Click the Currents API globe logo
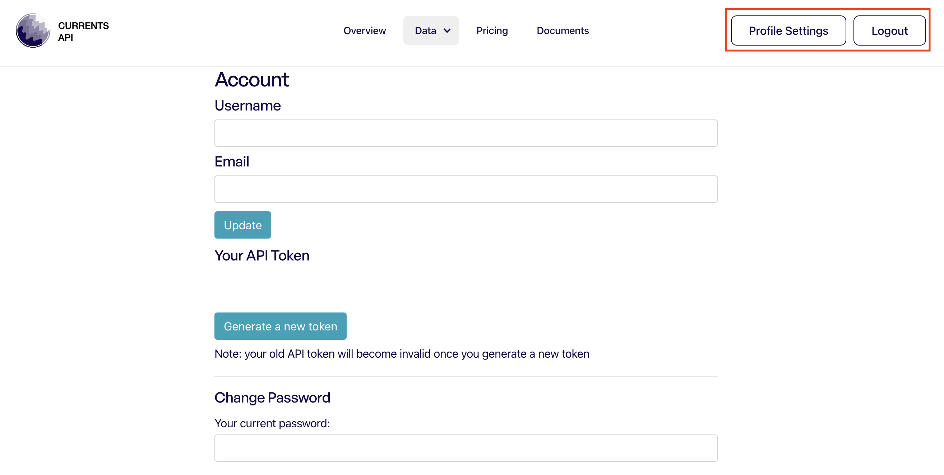 [x=33, y=31]
